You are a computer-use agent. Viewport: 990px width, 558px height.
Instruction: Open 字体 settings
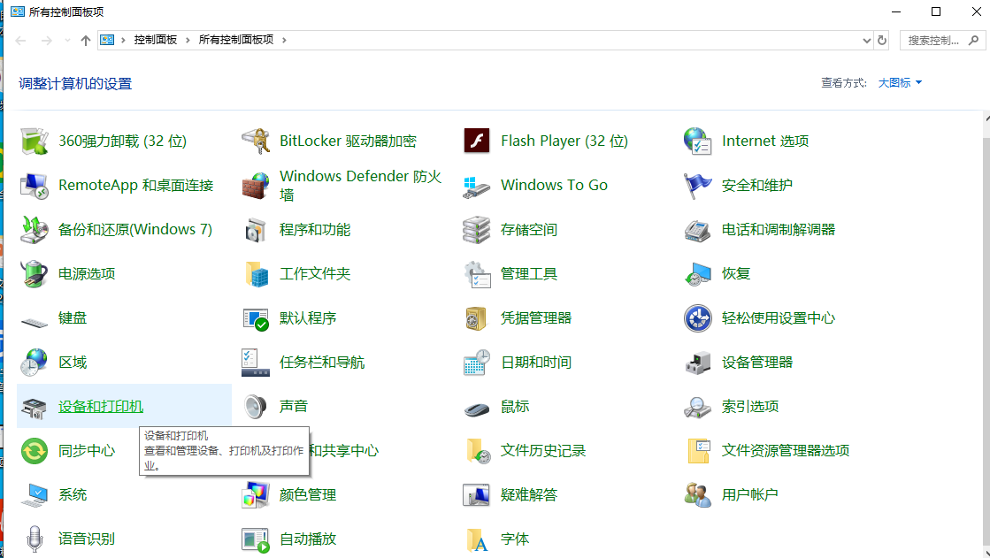(x=516, y=539)
